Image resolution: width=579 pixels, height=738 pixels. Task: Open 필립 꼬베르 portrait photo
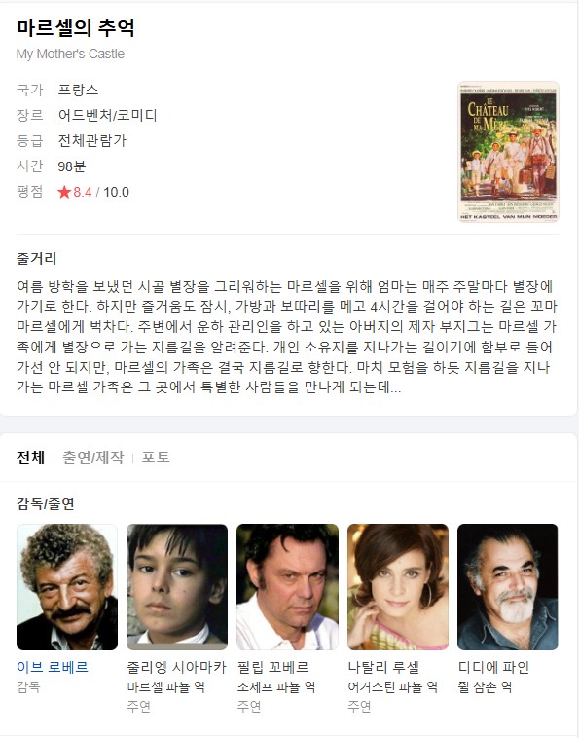[287, 587]
